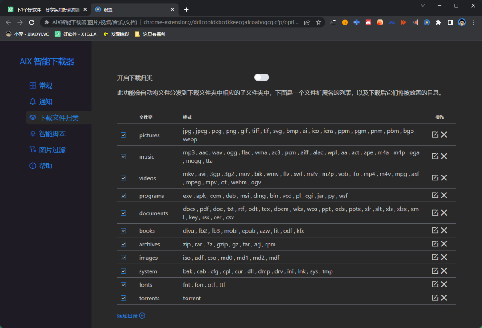Viewport: 482px width, 328px height.
Task: Toggle the fonts folder checkbox
Action: click(x=124, y=285)
